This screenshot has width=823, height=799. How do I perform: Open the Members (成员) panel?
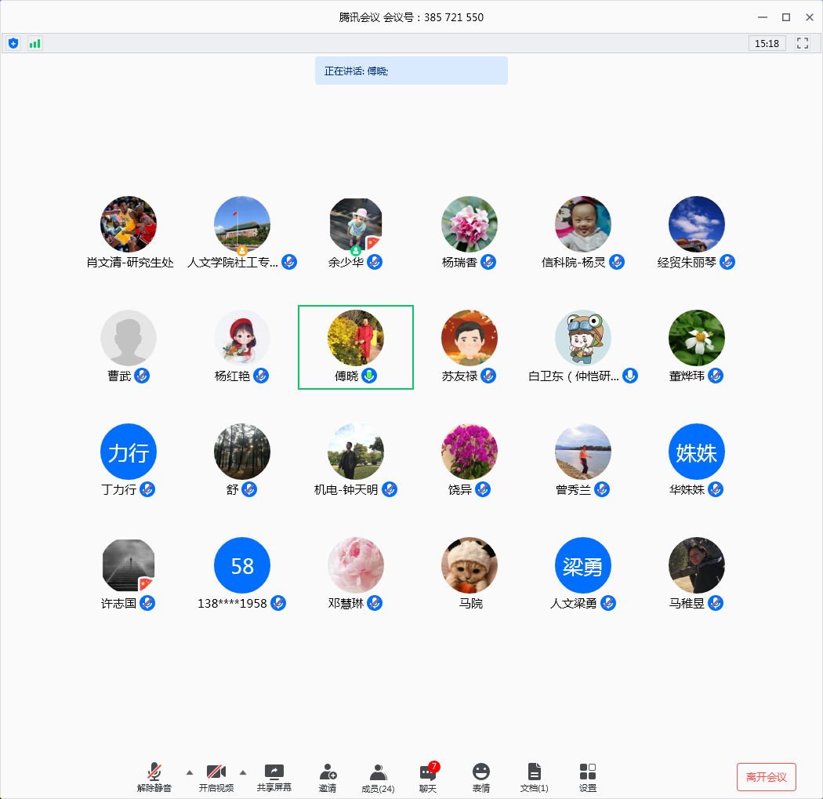[378, 777]
